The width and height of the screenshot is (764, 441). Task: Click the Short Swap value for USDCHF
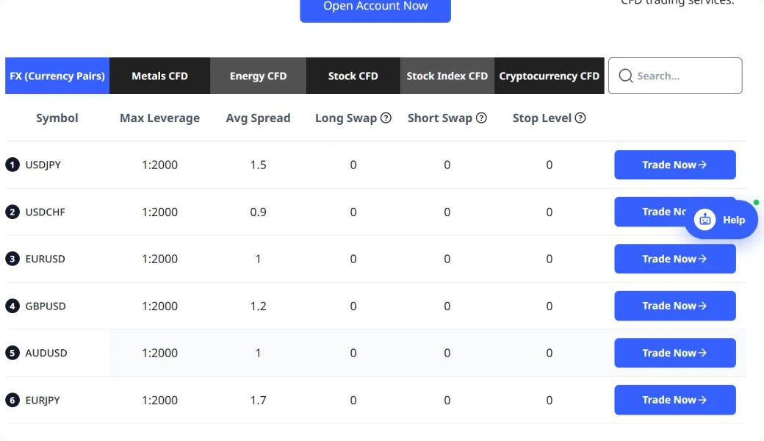[x=447, y=212]
